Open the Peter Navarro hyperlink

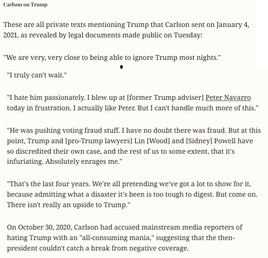coord(228,98)
